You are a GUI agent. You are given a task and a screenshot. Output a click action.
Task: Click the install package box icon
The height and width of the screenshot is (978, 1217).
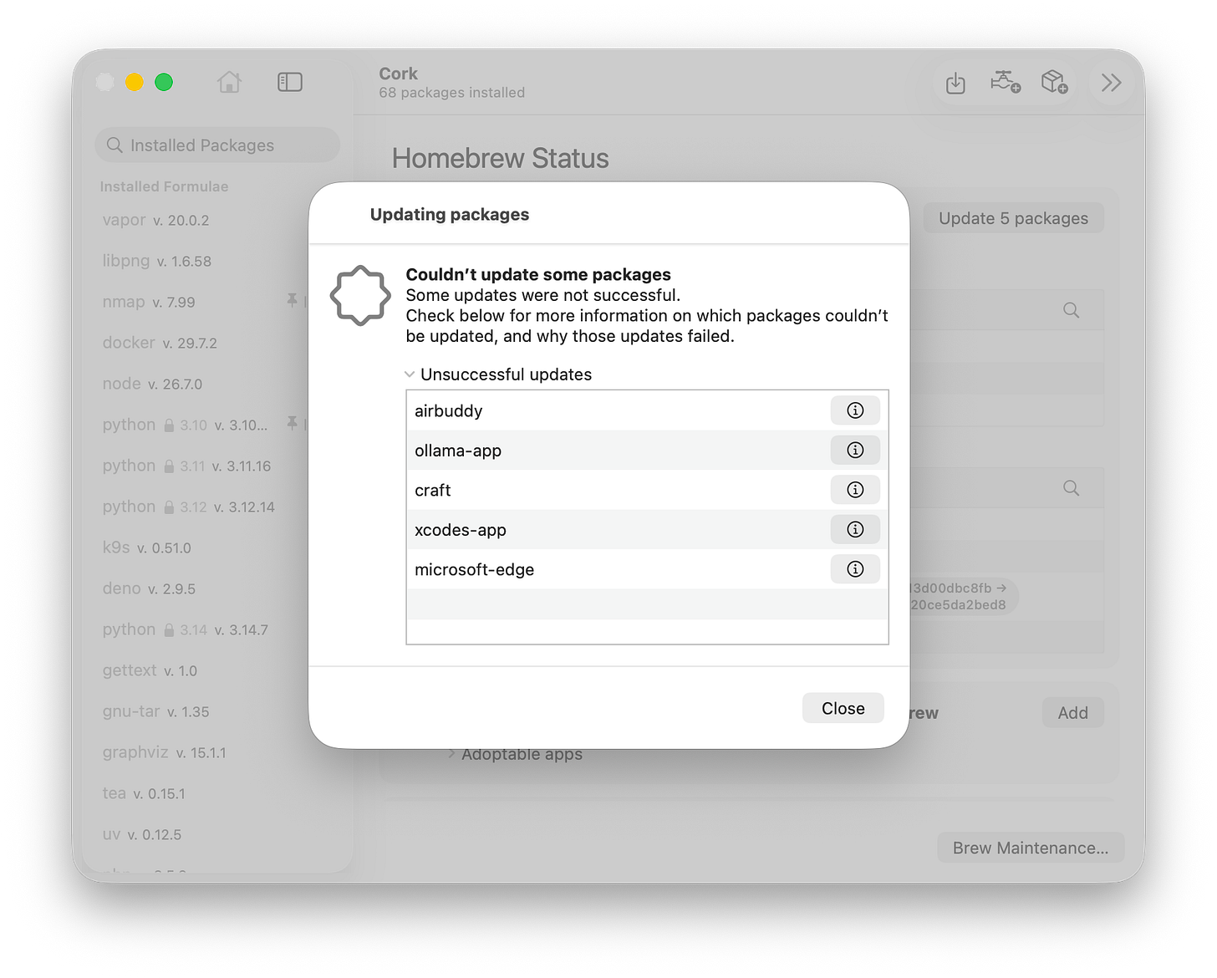click(1055, 82)
